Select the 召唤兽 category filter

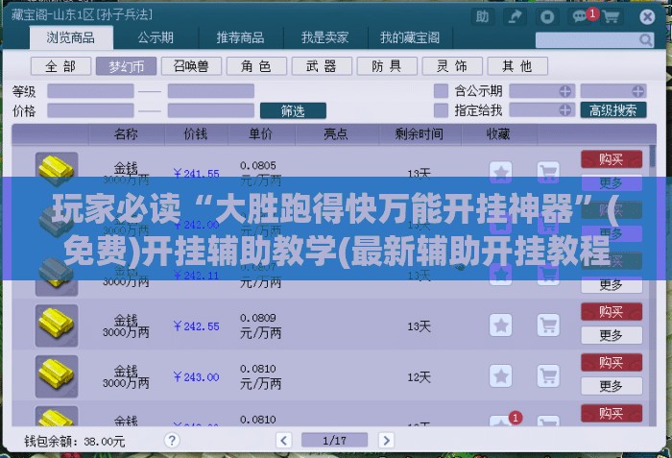pyautogui.click(x=191, y=66)
